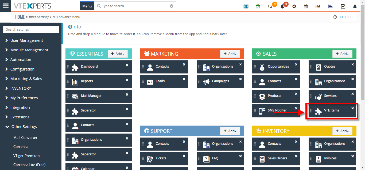Viewport: 365px width, 170px height.
Task: Select the VTE Items module tile
Action: click(332, 111)
